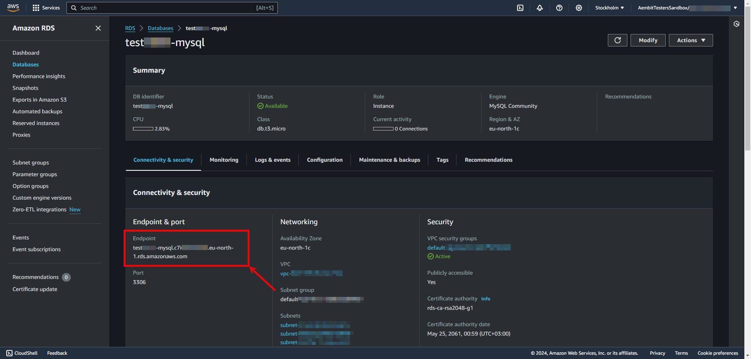Switch to the Recommendations tab
Screen dimensions: 751x359
point(489,160)
